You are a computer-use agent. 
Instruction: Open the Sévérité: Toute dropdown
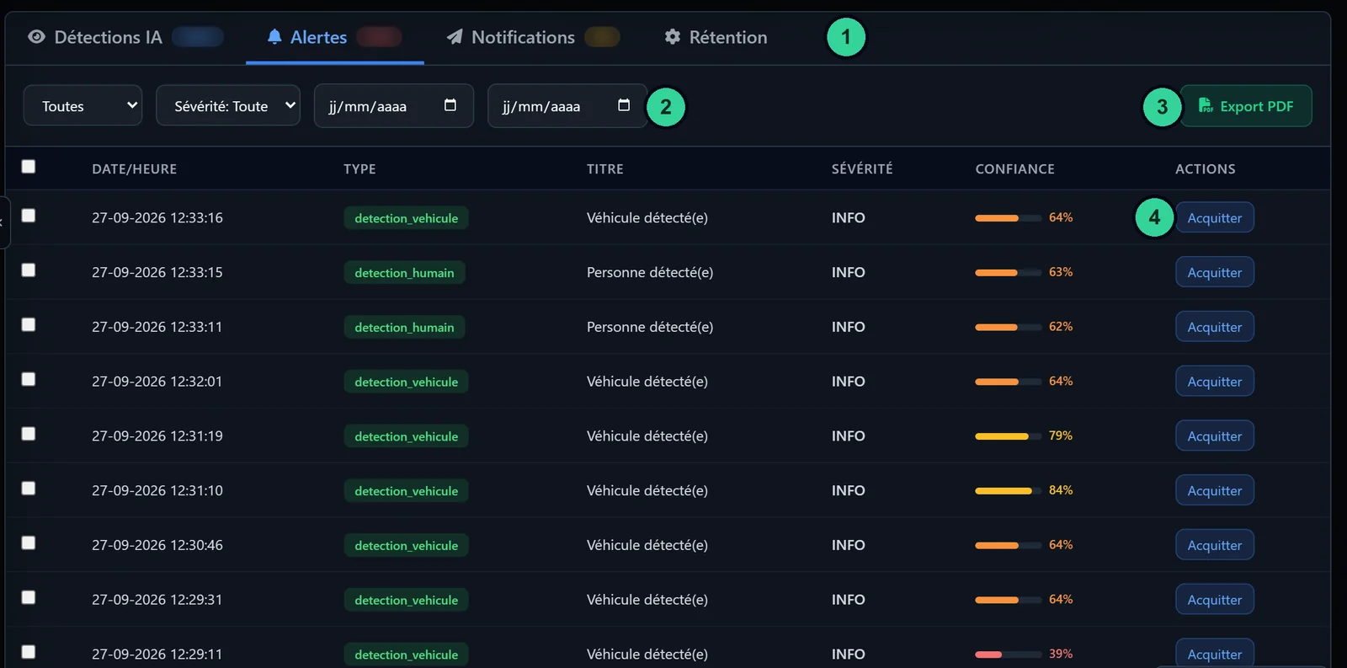[228, 105]
